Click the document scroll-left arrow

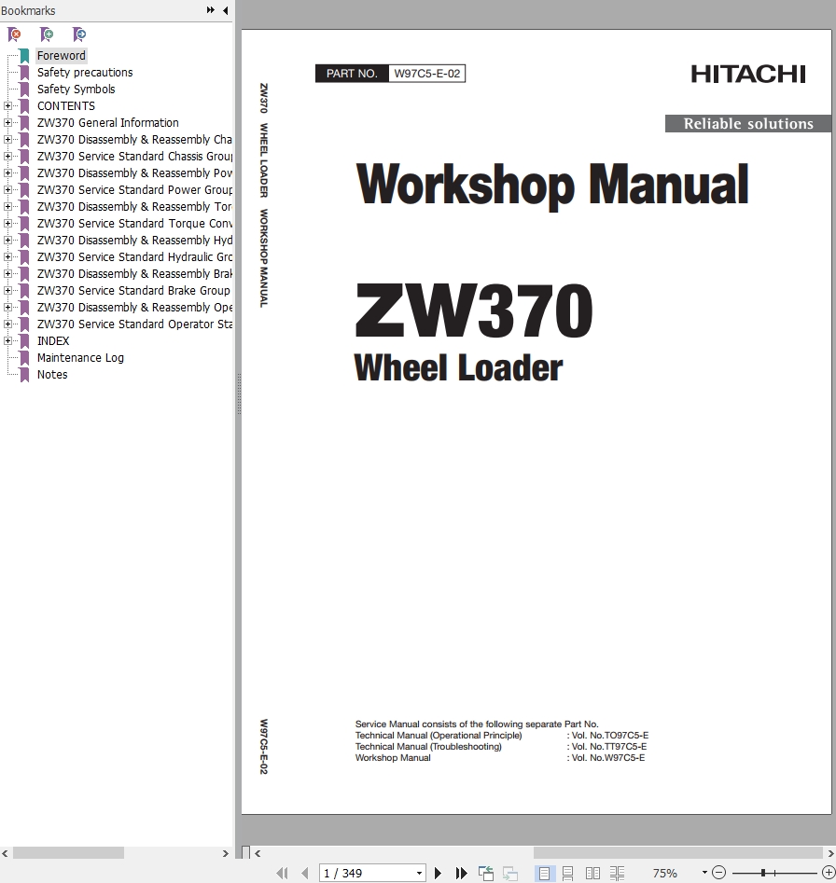[x=258, y=853]
